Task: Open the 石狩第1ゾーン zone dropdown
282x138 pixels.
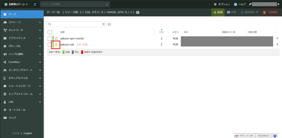Action: click(16, 4)
